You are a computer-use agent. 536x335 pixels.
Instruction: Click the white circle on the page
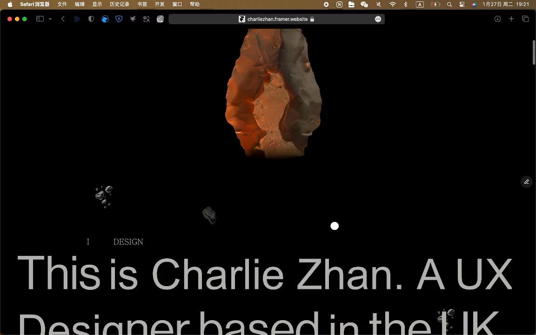click(x=335, y=226)
